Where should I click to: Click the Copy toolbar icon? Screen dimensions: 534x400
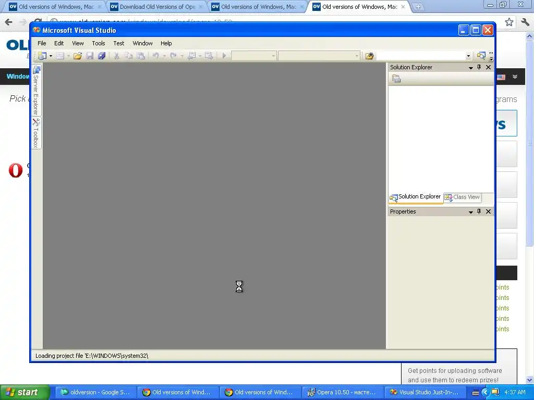128,56
